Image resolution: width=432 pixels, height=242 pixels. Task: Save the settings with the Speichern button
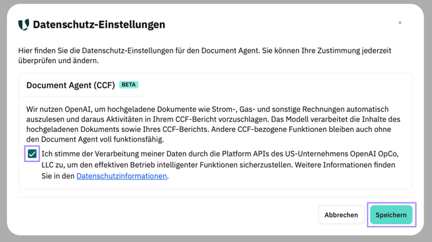[x=391, y=215]
